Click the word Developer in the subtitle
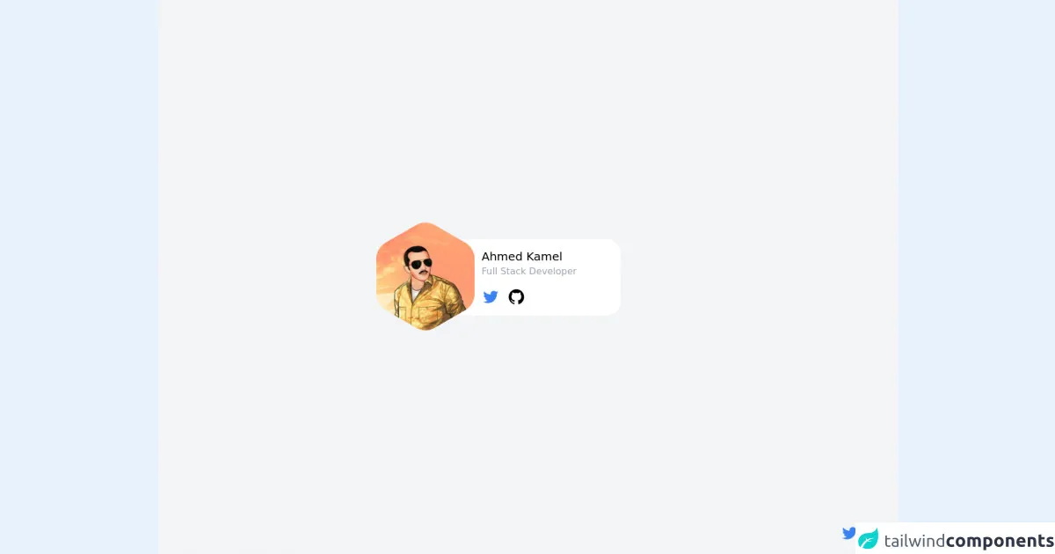This screenshot has width=1055, height=554. point(552,272)
